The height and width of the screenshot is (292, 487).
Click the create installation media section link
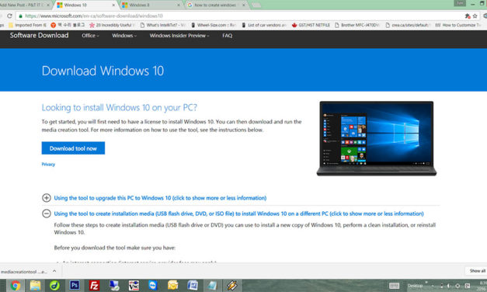coord(238,214)
